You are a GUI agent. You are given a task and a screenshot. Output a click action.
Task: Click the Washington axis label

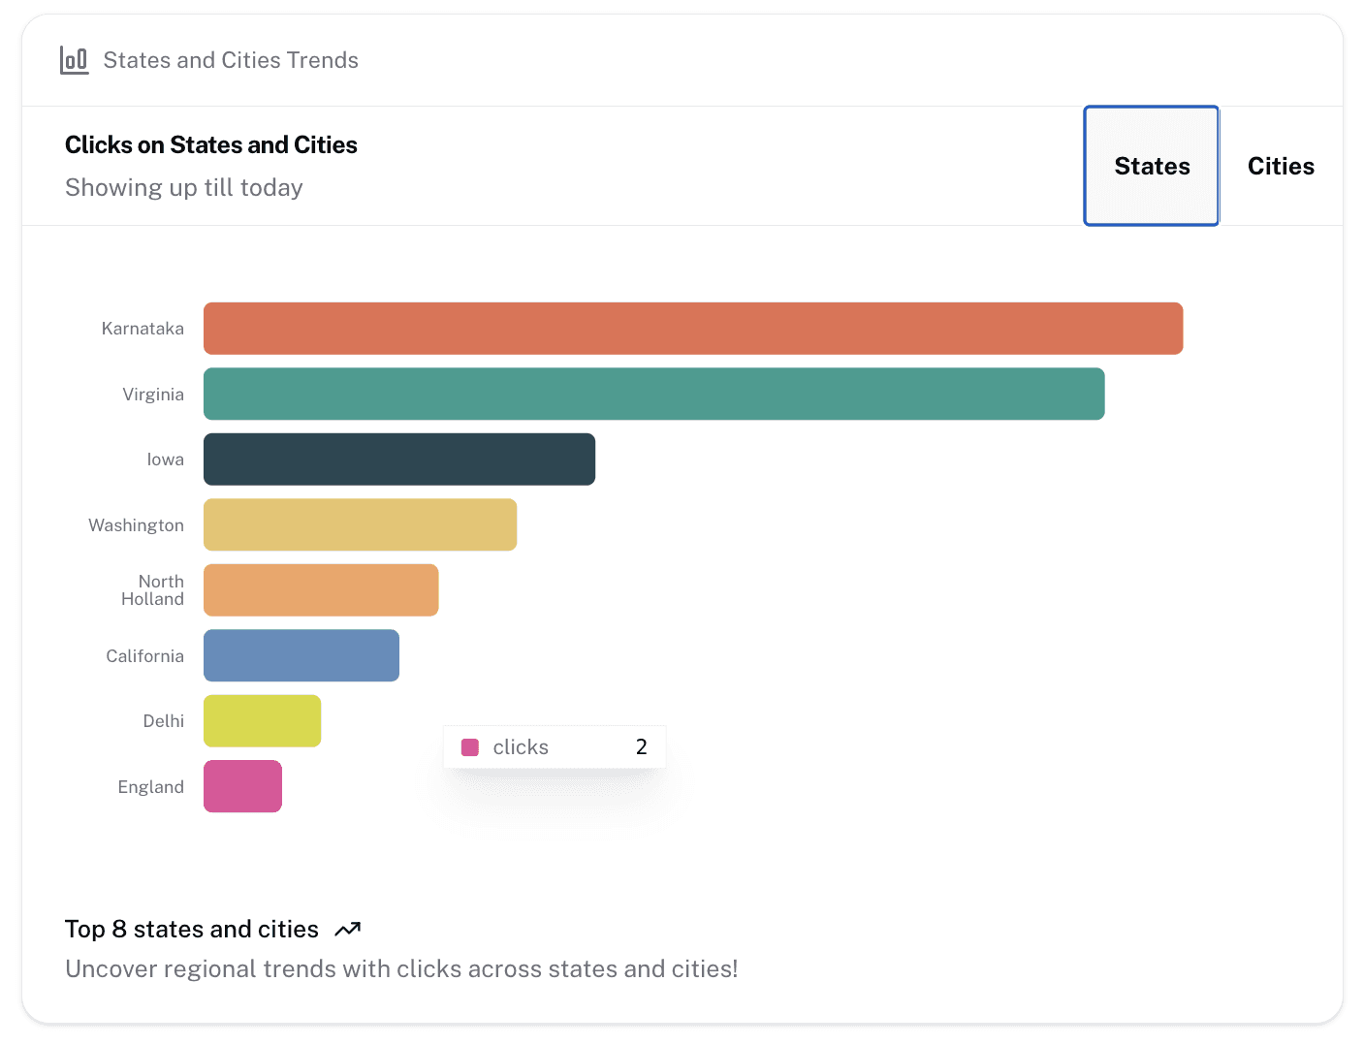pyautogui.click(x=136, y=525)
